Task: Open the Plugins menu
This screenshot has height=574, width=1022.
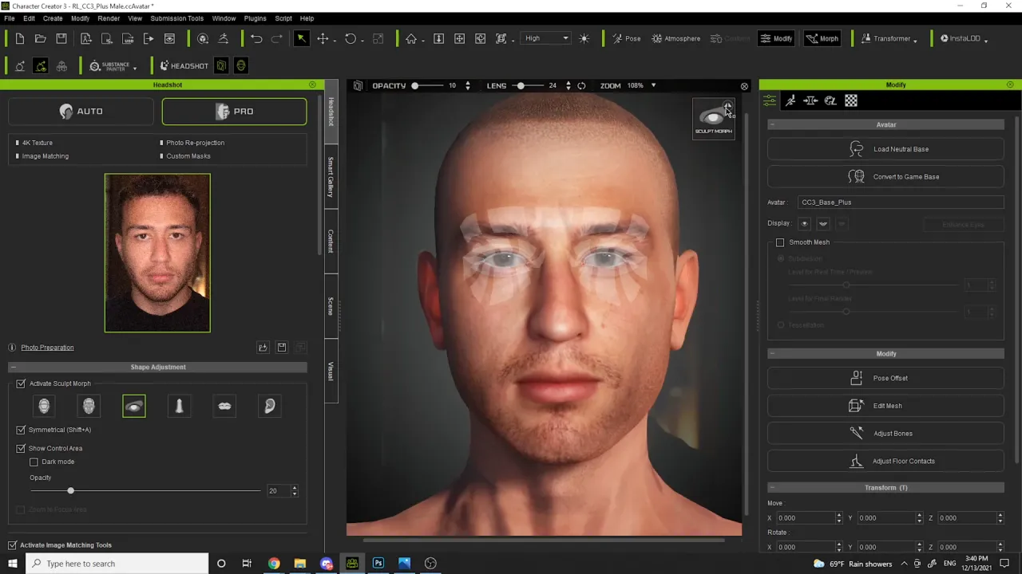Action: coord(255,18)
